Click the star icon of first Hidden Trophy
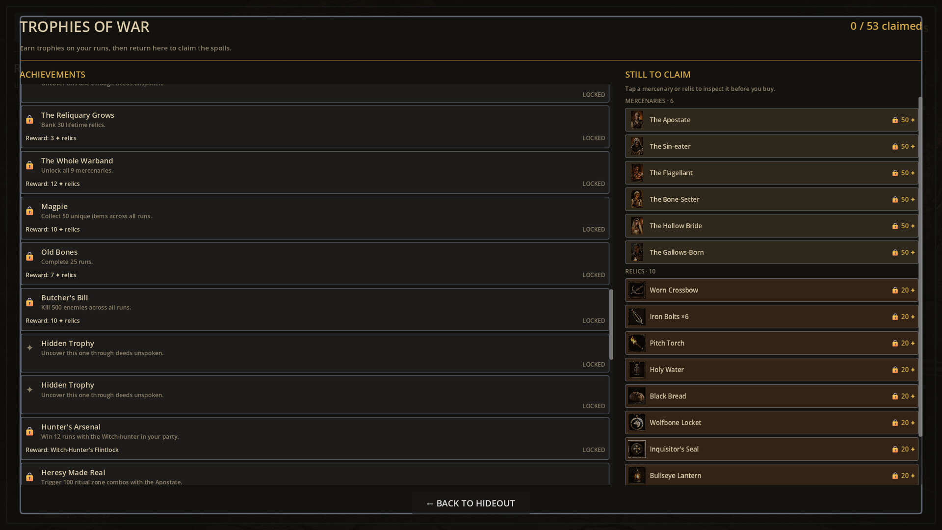942x530 pixels. pyautogui.click(x=29, y=347)
